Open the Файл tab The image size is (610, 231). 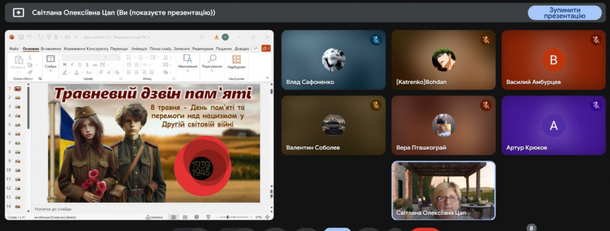14,49
